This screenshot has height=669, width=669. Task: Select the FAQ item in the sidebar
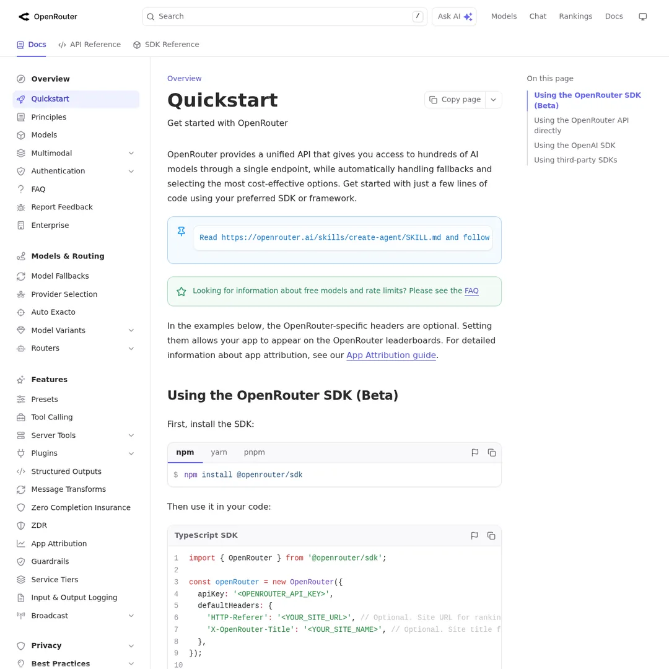click(38, 189)
